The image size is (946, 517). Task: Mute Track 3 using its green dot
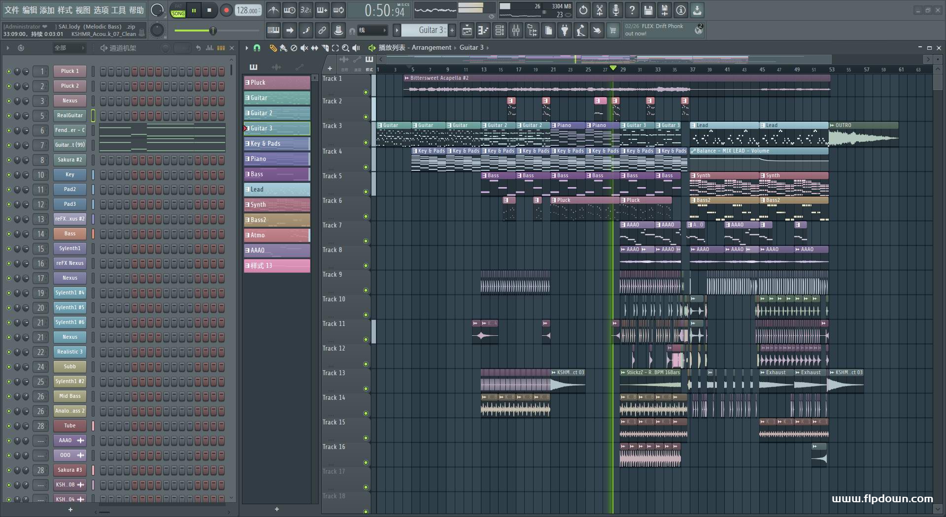tap(366, 142)
